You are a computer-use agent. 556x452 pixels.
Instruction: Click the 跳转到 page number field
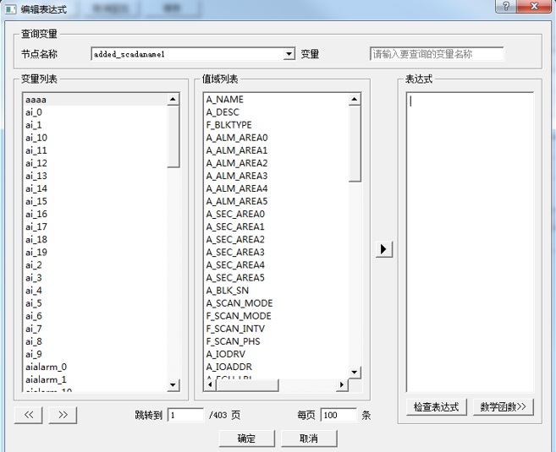(x=186, y=415)
